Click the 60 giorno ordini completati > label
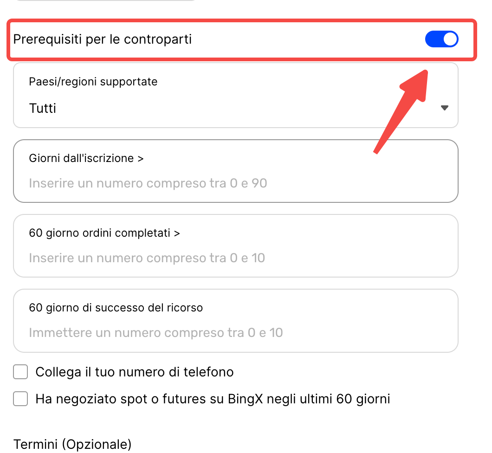 (x=104, y=233)
